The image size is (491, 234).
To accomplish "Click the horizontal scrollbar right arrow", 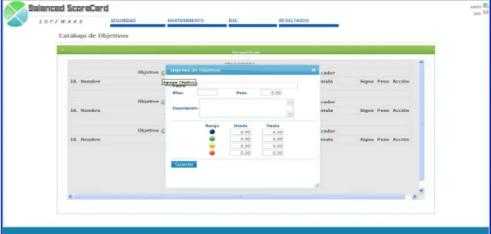I will (415, 197).
